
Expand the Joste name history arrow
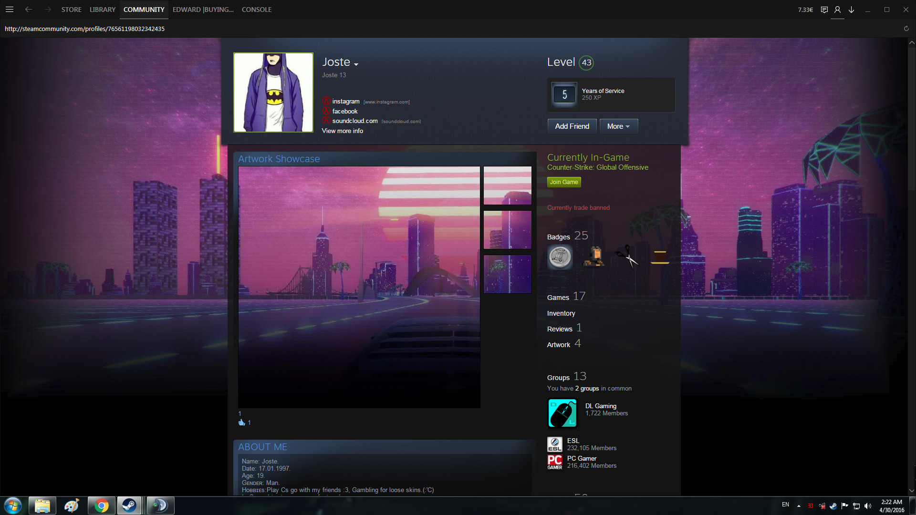[x=356, y=64]
